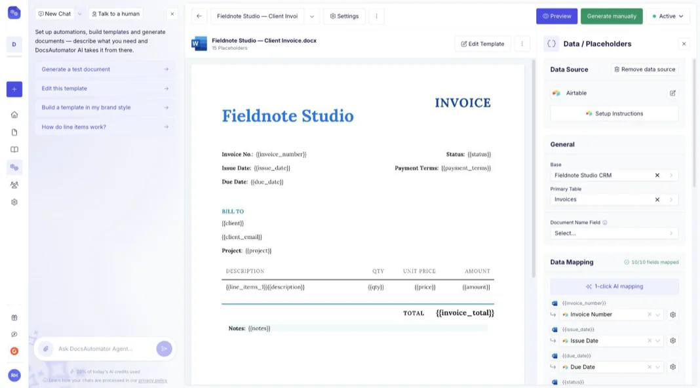The image size is (700, 388).
Task: Open automation Settings
Action: 344,16
